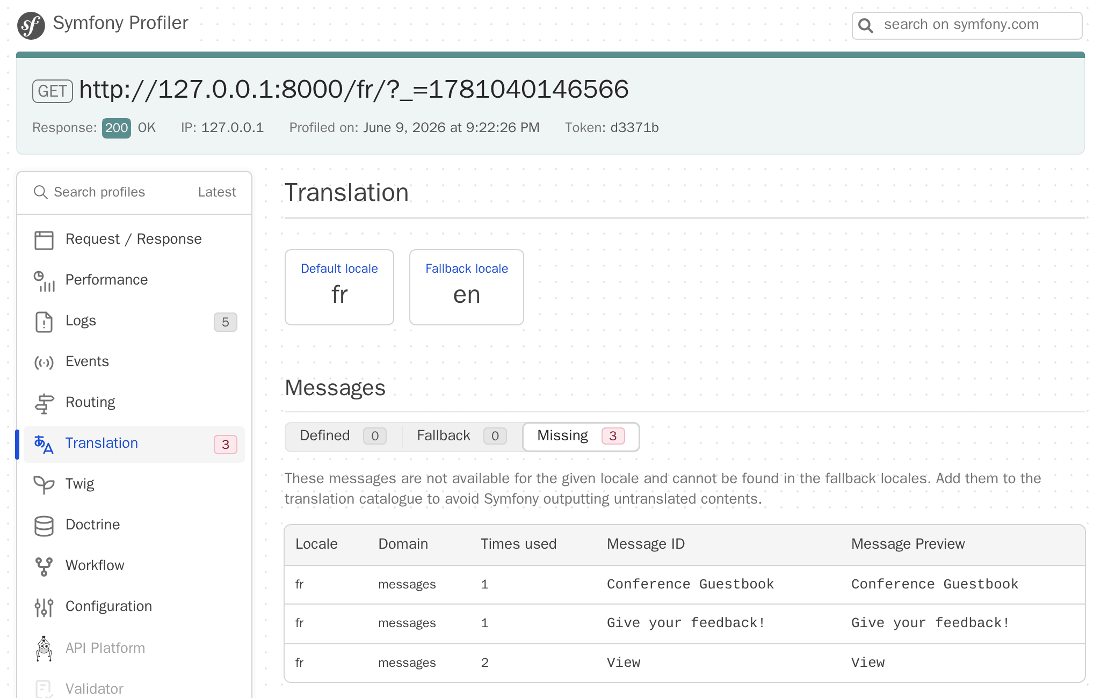Open the Logs panel
Image resolution: width=1101 pixels, height=698 pixels.
pos(134,321)
